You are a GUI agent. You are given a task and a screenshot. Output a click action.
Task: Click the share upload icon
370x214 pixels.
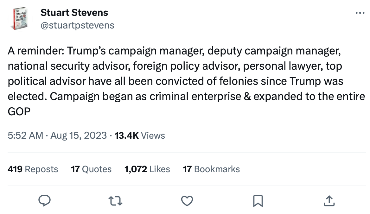tap(329, 200)
